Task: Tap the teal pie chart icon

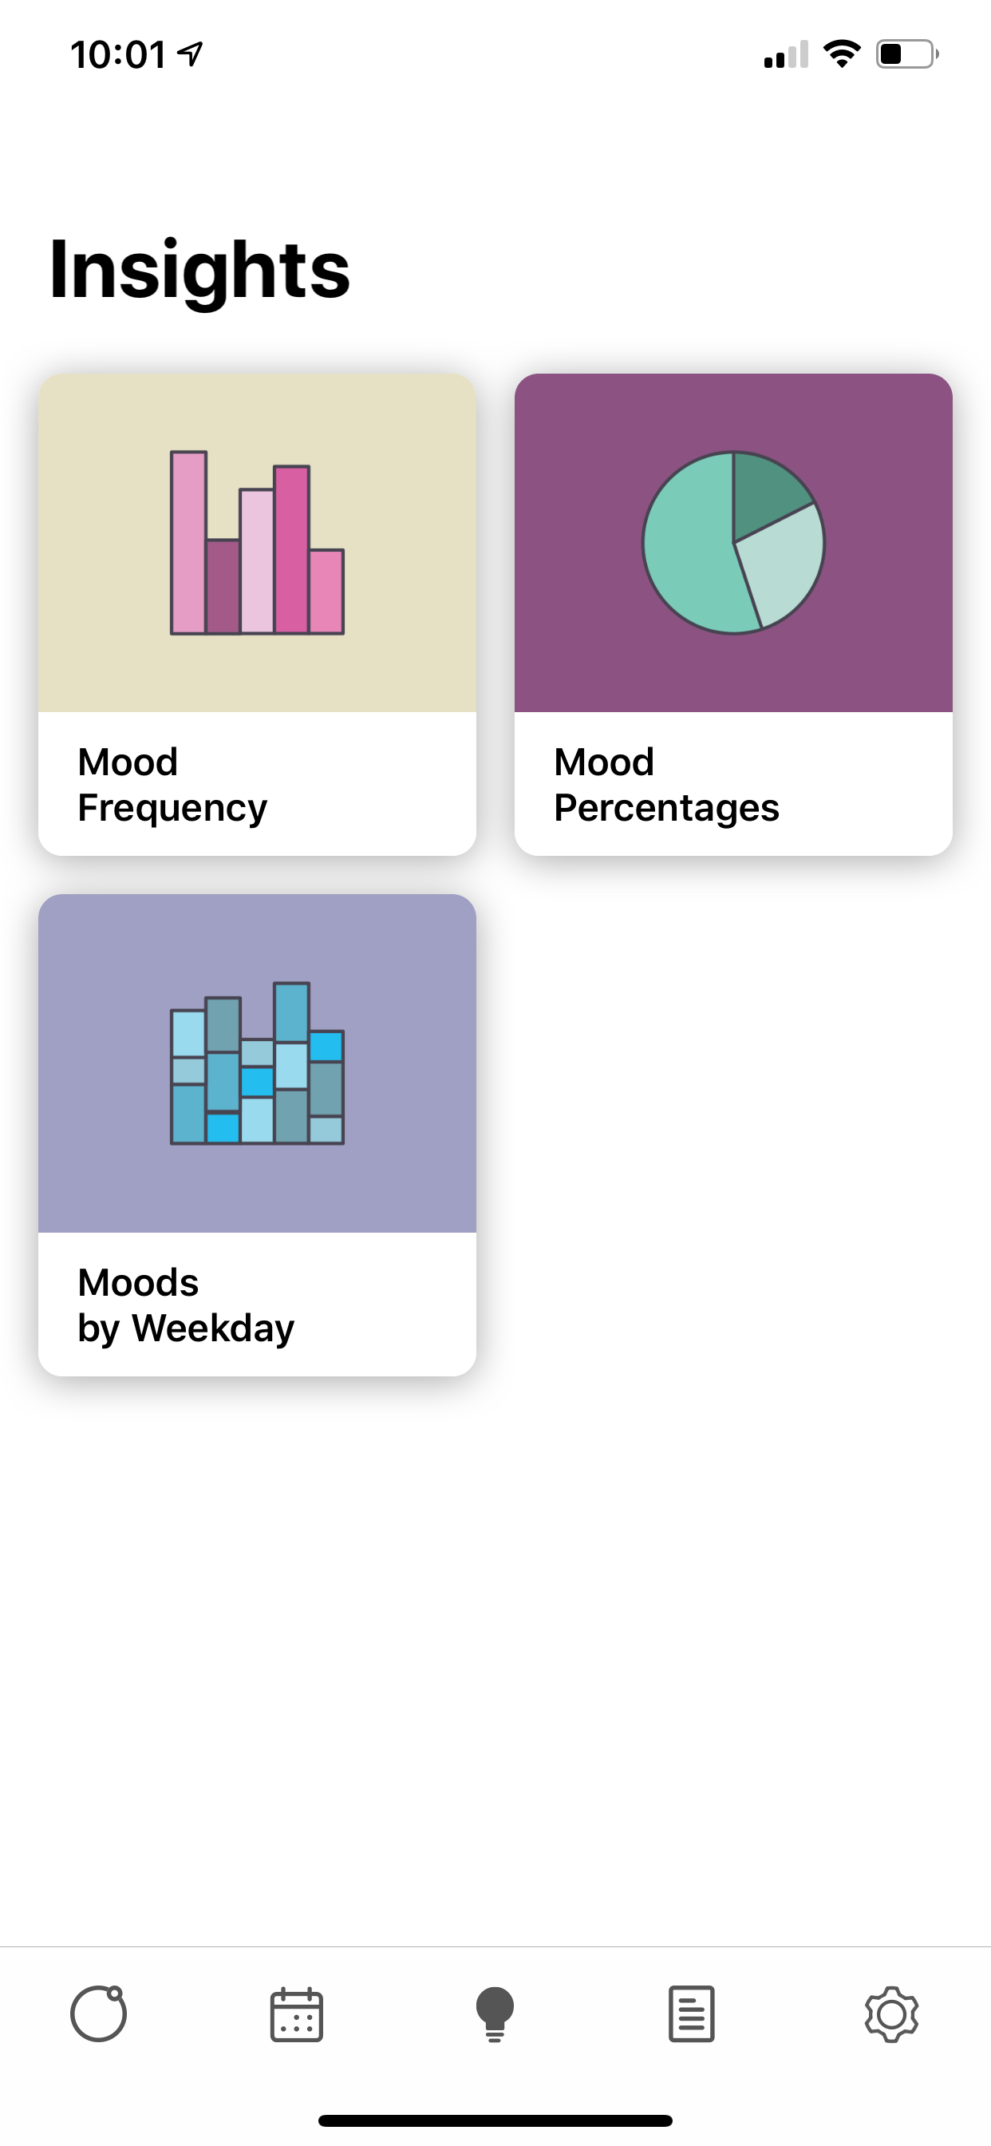Action: coord(733,543)
